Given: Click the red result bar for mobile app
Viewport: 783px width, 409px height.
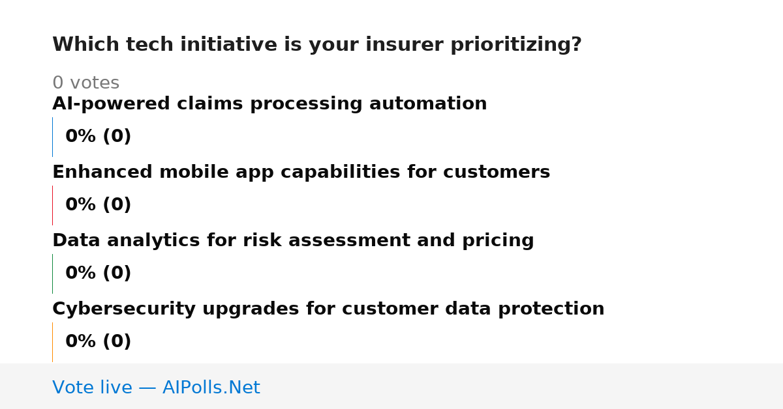Looking at the screenshot, I should 52,205.
